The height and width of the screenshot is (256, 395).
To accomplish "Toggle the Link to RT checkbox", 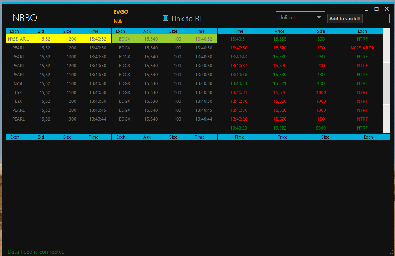I will pyautogui.click(x=165, y=18).
